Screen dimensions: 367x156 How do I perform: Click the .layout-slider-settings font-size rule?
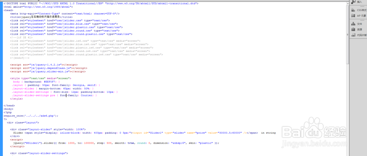tap(65, 92)
